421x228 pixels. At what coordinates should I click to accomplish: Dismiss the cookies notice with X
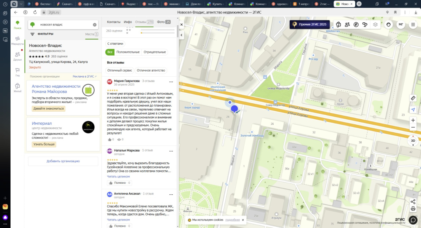pyautogui.click(x=243, y=220)
